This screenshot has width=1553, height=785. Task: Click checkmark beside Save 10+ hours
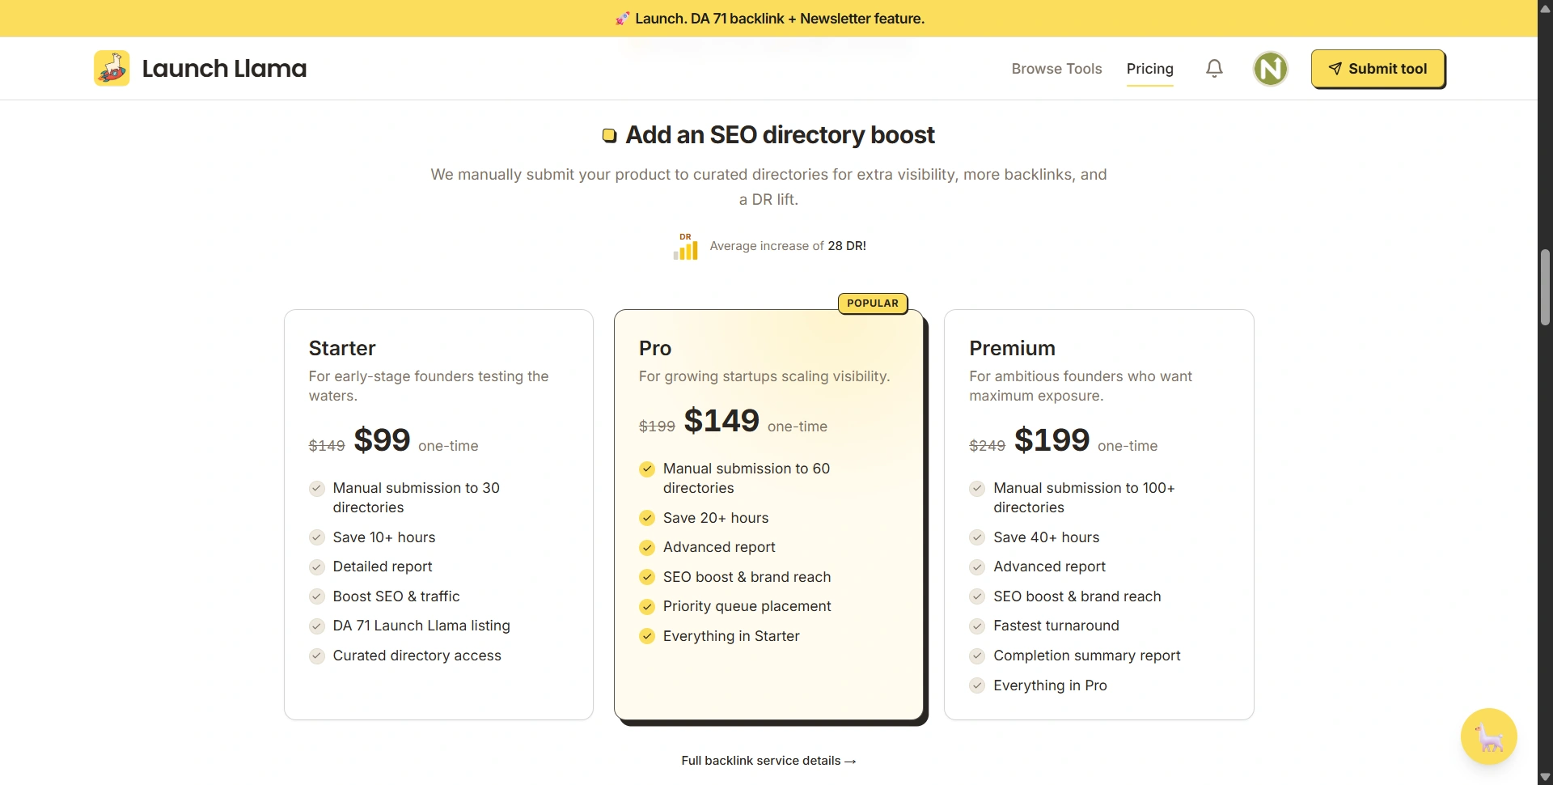pos(317,537)
